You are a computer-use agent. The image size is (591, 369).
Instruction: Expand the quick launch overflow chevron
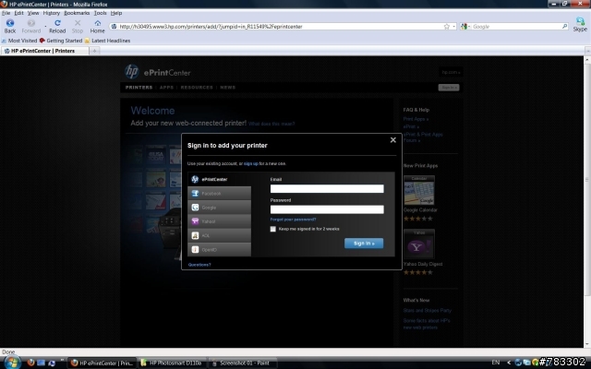point(62,360)
